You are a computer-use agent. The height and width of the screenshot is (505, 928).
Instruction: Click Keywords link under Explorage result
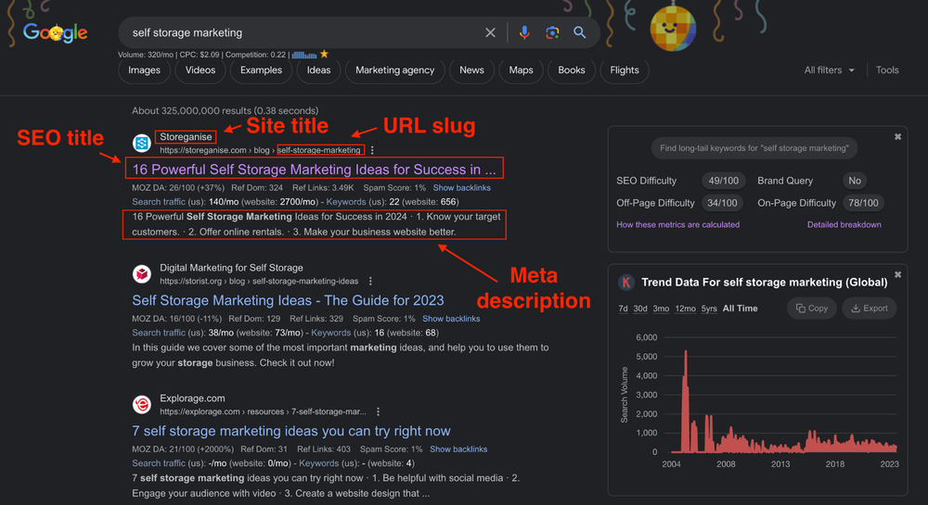coord(319,463)
